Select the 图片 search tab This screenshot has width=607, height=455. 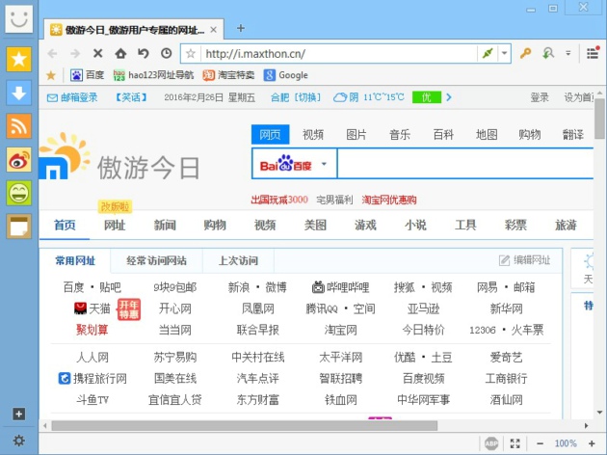(x=356, y=134)
